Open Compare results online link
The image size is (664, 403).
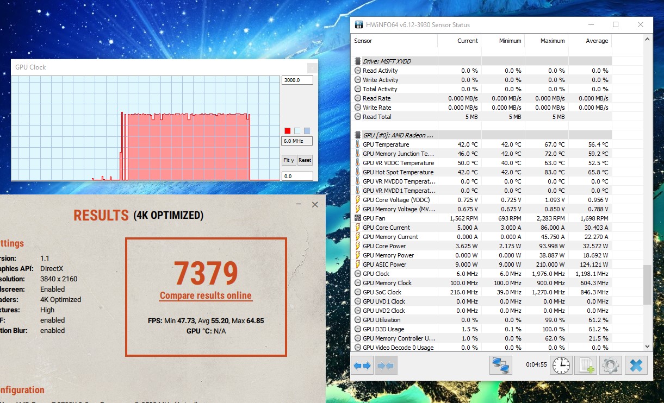(206, 296)
